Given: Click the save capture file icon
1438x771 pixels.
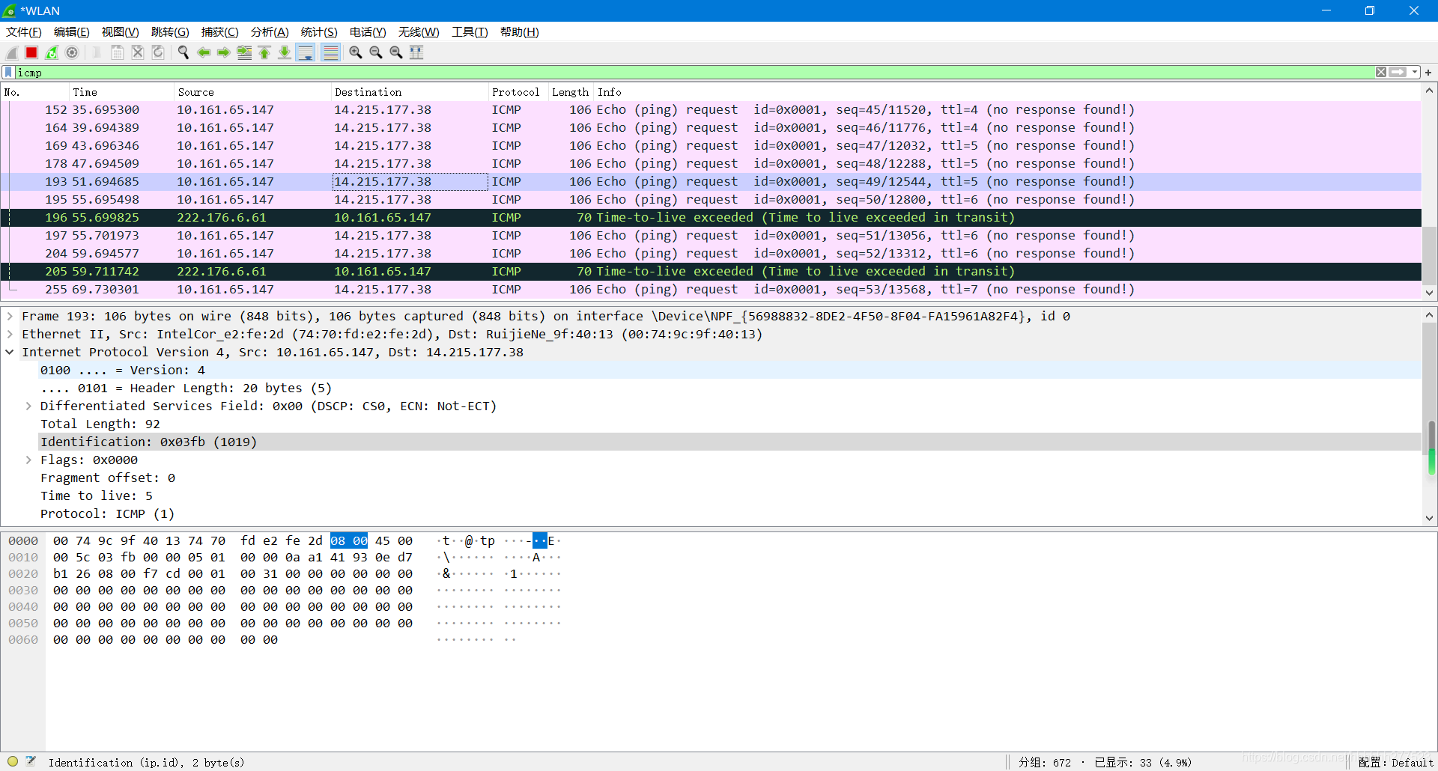Looking at the screenshot, I should pyautogui.click(x=117, y=52).
